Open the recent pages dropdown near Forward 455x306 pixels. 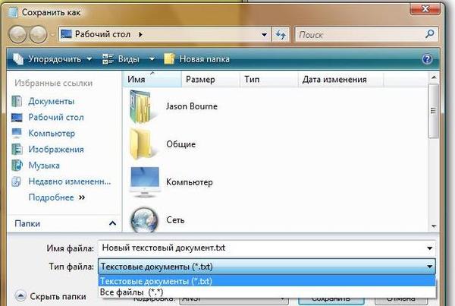click(52, 35)
